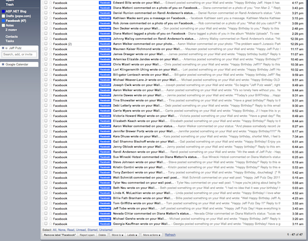Screen dimensions: 308x241
Task: Go to Contacts
Action: [12, 37]
